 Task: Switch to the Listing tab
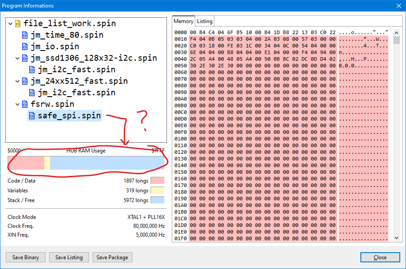click(205, 21)
